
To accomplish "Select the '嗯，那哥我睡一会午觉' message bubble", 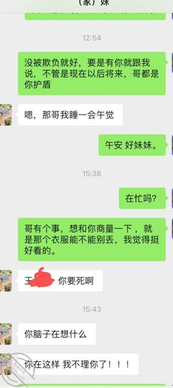I will 70,115.
